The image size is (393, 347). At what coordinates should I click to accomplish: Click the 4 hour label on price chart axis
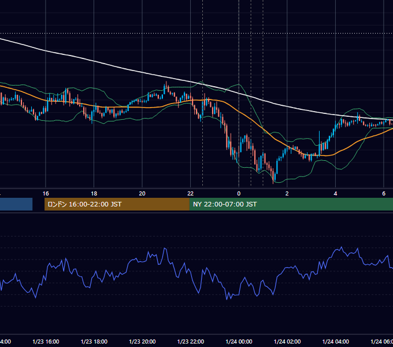click(335, 194)
